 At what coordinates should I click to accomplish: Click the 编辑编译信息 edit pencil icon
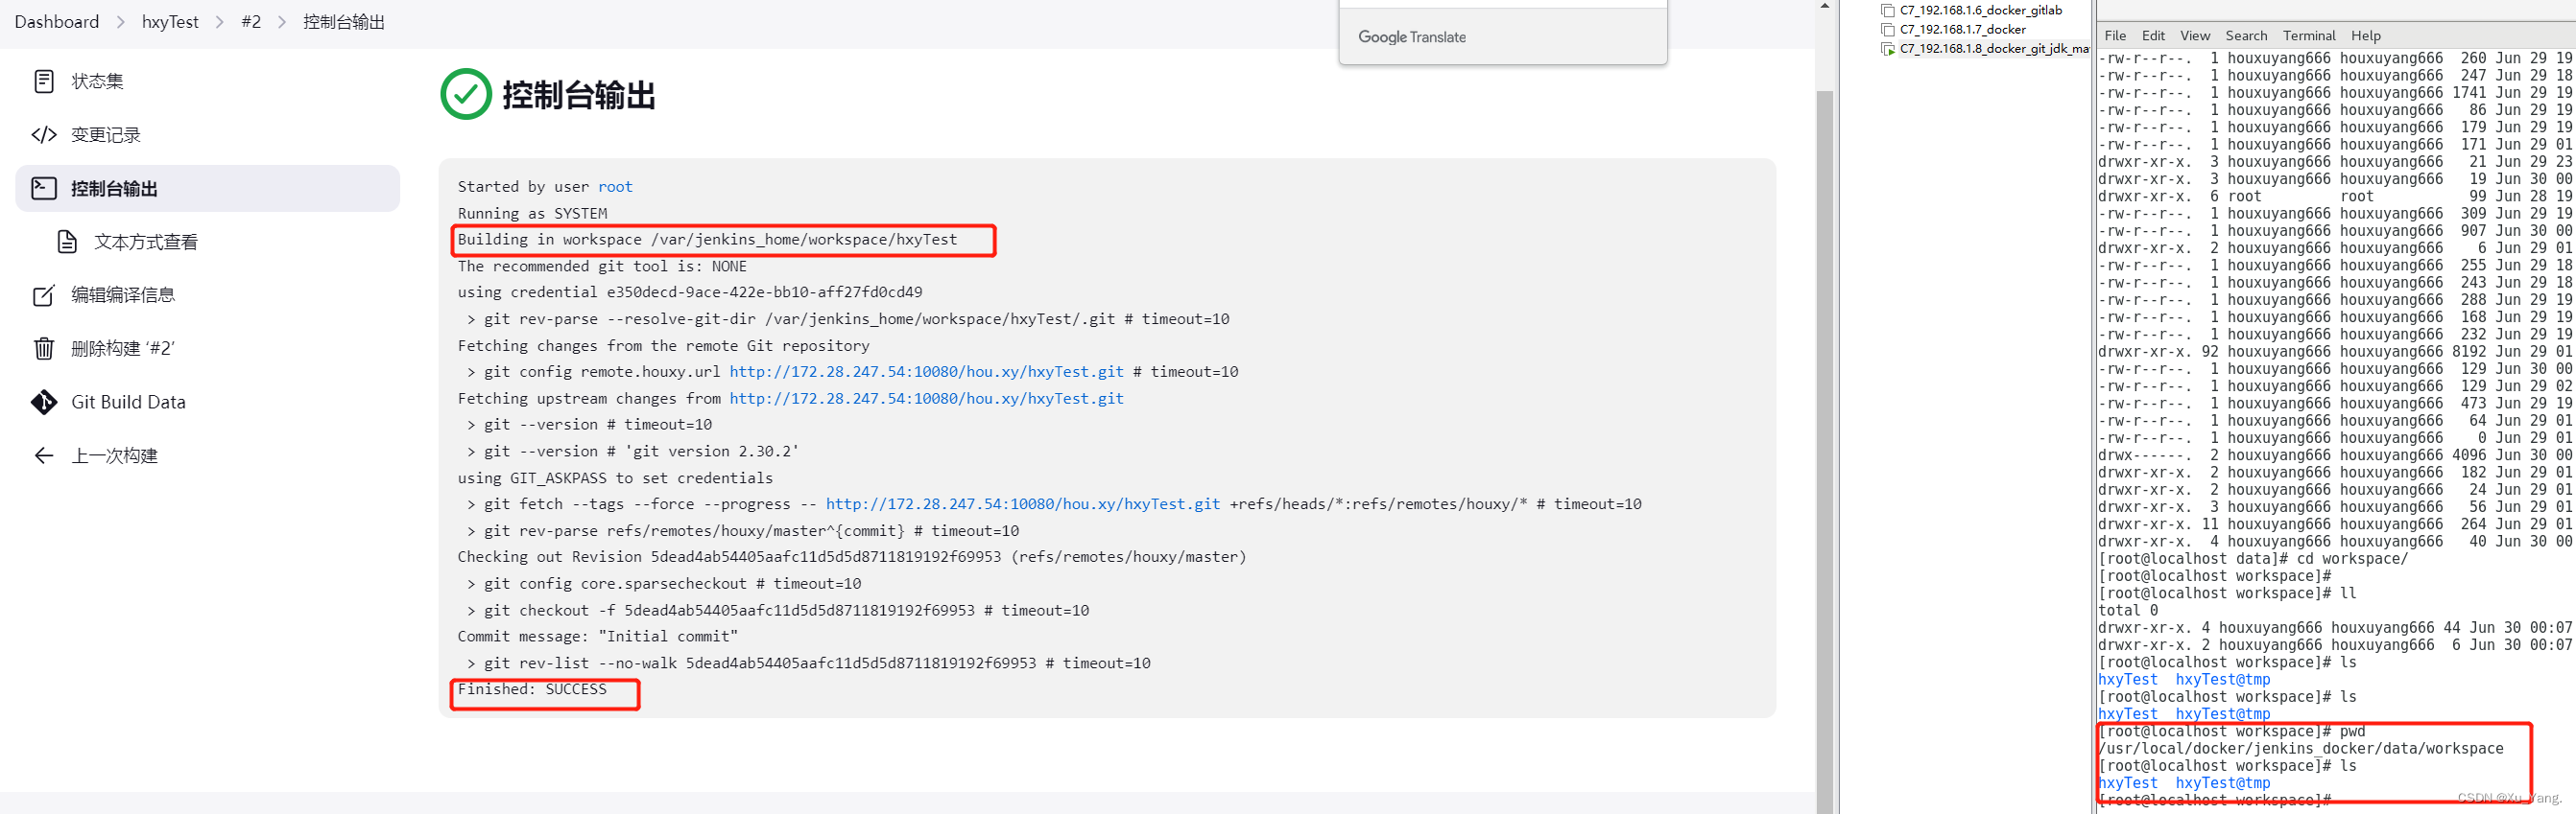(44, 294)
